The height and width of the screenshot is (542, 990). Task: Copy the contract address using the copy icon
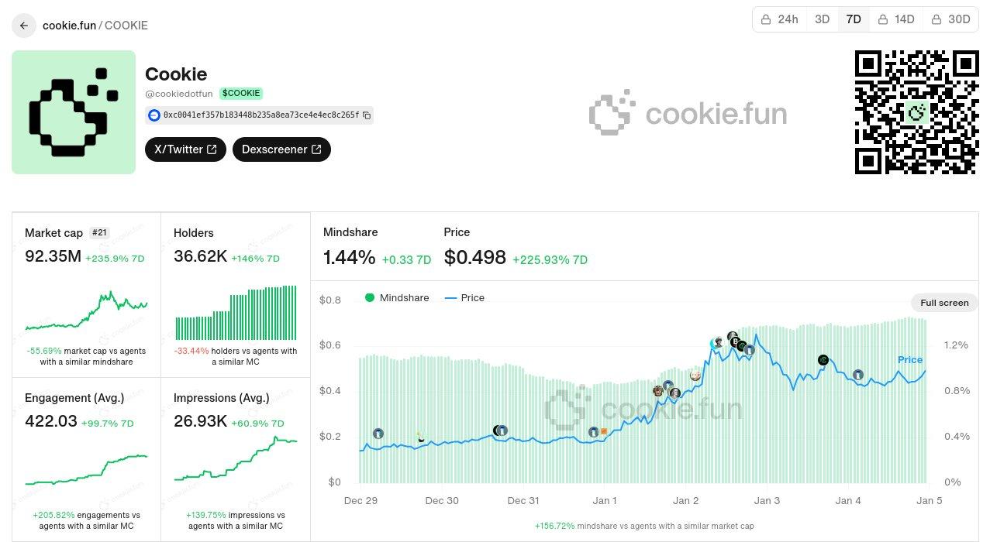click(367, 115)
